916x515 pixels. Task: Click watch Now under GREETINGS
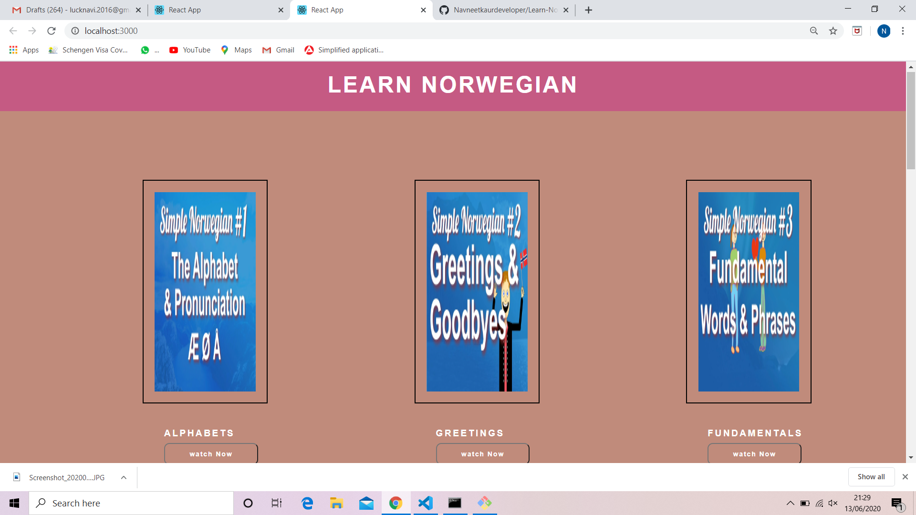482,453
